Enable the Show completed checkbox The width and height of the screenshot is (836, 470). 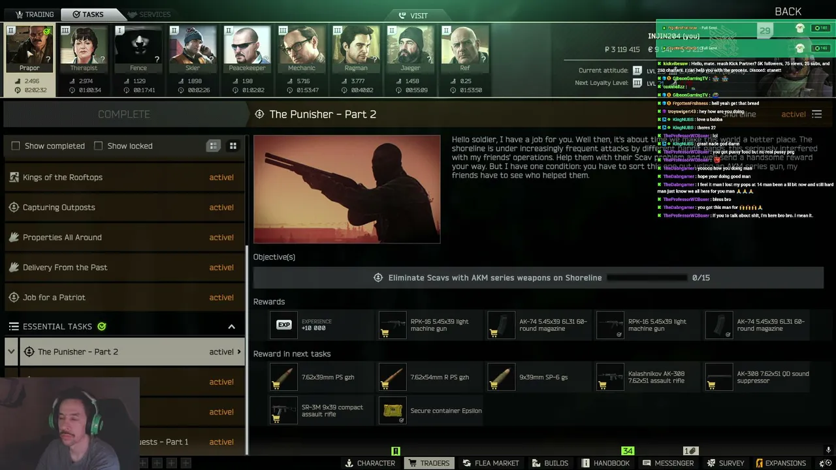[16, 146]
